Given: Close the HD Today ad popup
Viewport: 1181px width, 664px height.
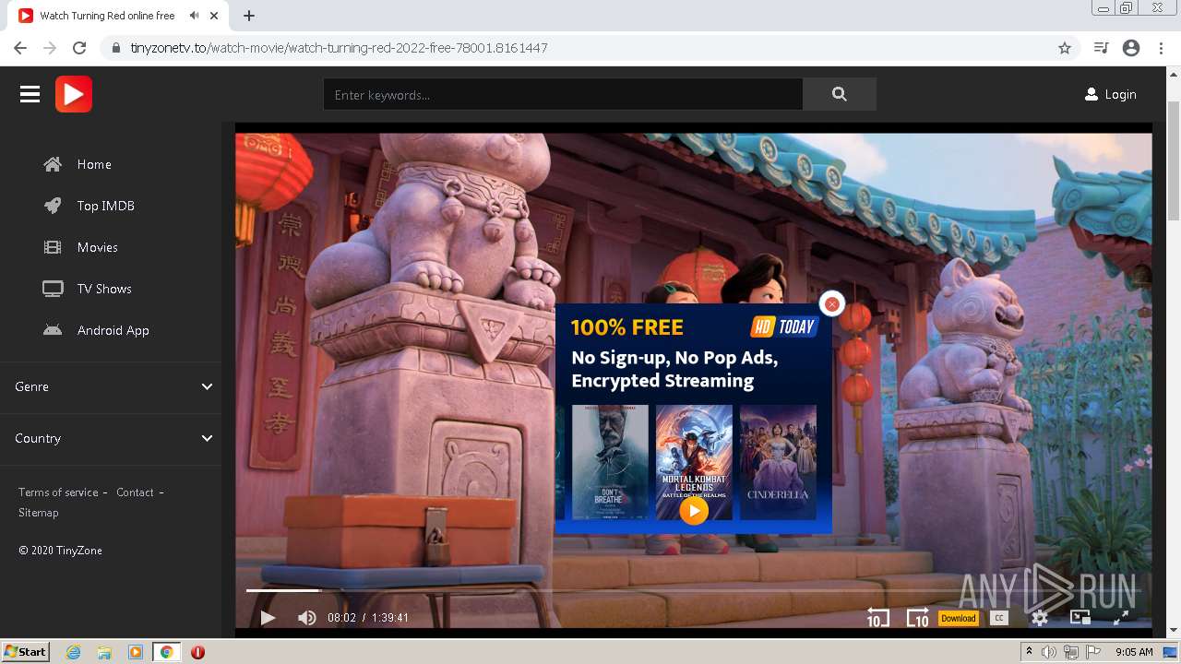Looking at the screenshot, I should (x=831, y=303).
